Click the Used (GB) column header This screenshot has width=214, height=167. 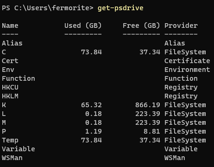click(x=83, y=26)
